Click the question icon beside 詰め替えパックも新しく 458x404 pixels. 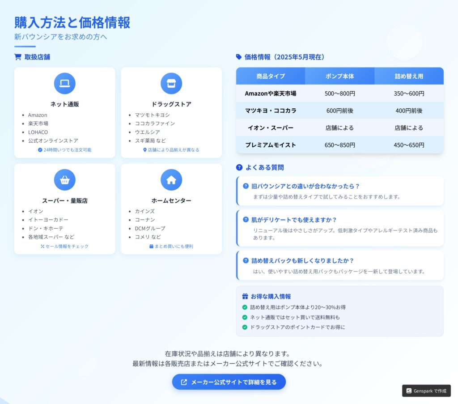[x=246, y=260]
